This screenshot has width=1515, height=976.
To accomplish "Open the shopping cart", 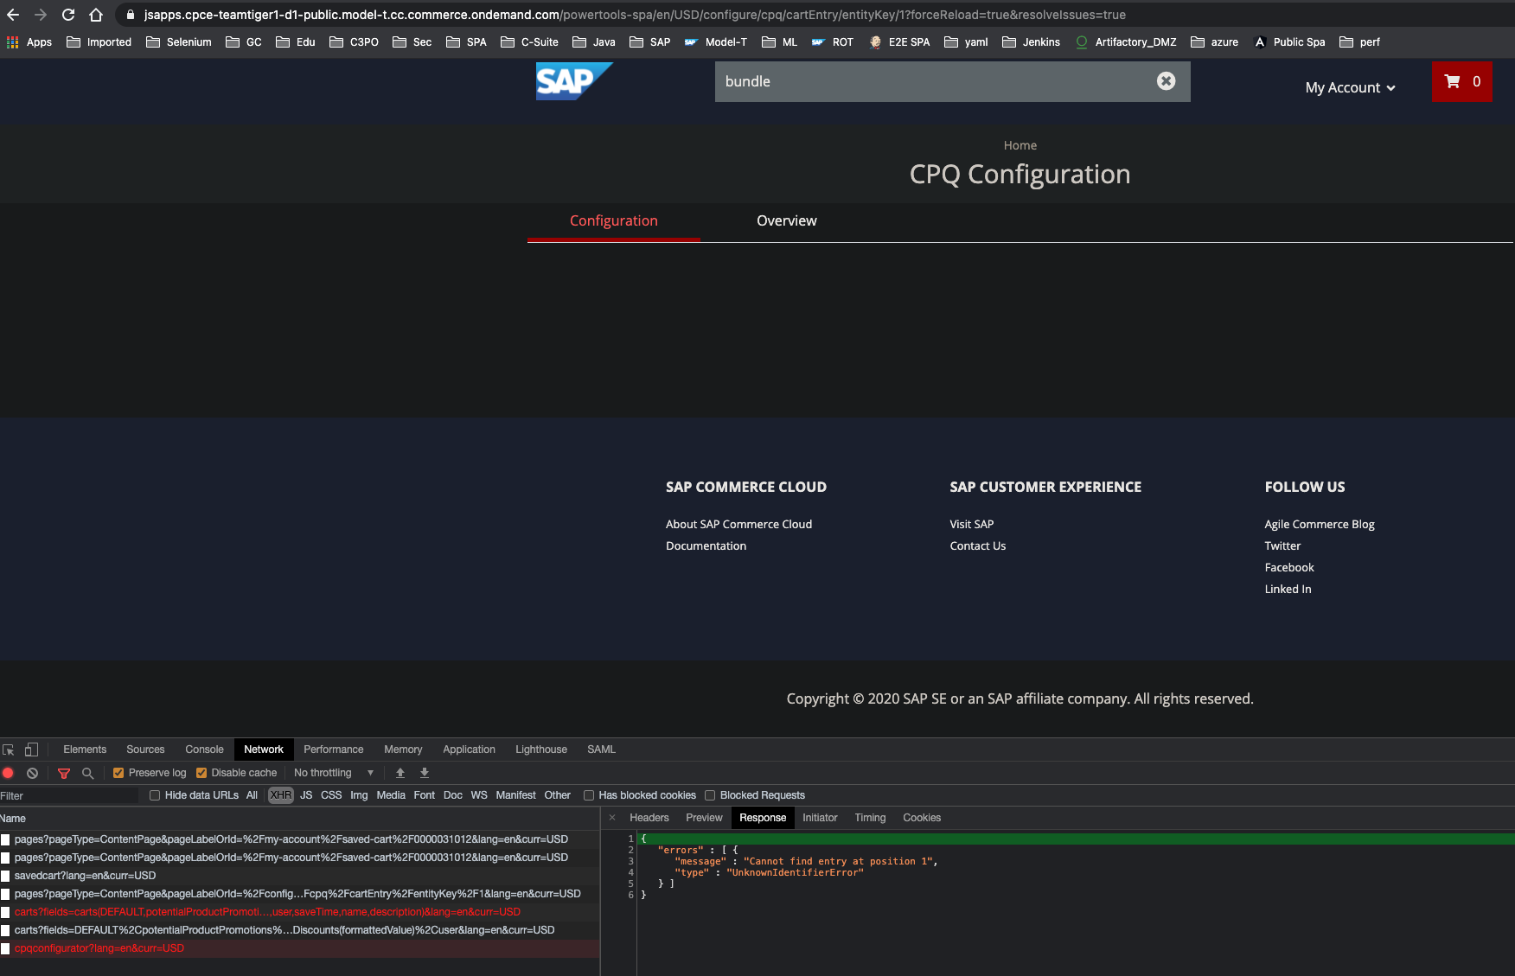I will tap(1461, 81).
